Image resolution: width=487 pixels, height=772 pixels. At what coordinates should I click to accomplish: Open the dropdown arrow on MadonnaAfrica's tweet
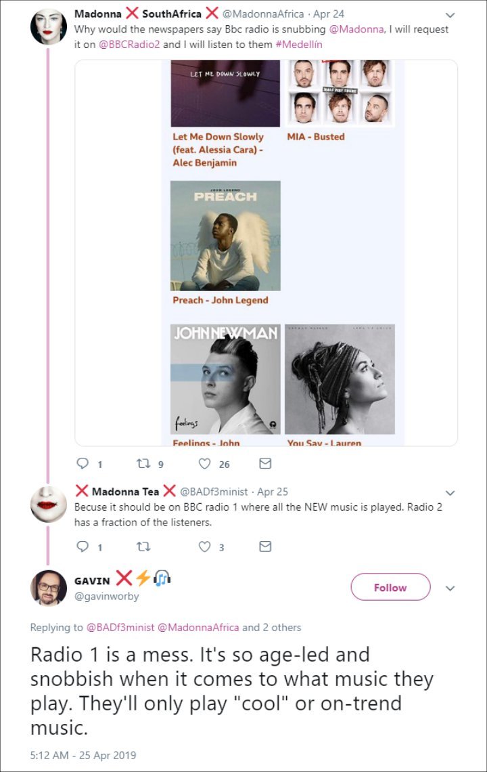click(450, 16)
